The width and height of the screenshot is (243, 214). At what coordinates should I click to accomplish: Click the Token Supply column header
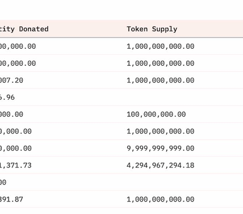pos(152,29)
